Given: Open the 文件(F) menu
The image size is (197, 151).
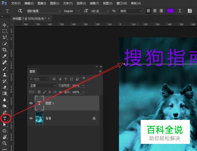Looking at the screenshot, I should (16, 3).
